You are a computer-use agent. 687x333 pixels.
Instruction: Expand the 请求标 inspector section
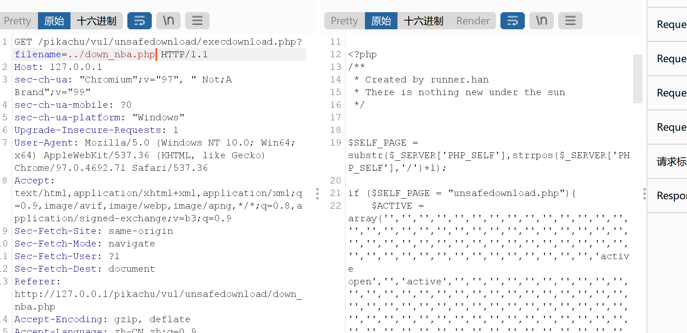(x=671, y=161)
